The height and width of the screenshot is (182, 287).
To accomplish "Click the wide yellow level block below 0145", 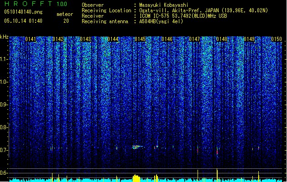I will click(136, 178).
